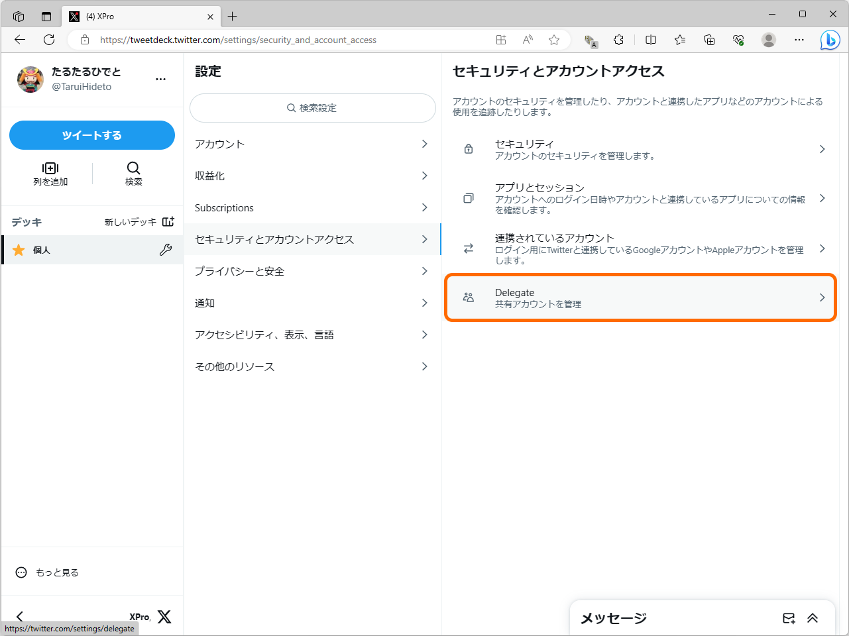The height and width of the screenshot is (636, 849).
Task: Create a deck with the 新しいデッキ icon
Action: click(168, 221)
